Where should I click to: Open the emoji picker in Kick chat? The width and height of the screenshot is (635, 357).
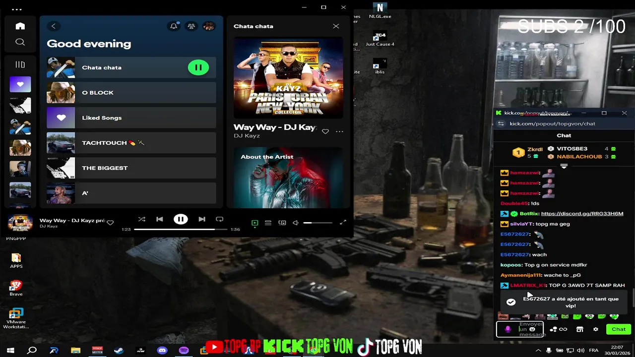532,329
